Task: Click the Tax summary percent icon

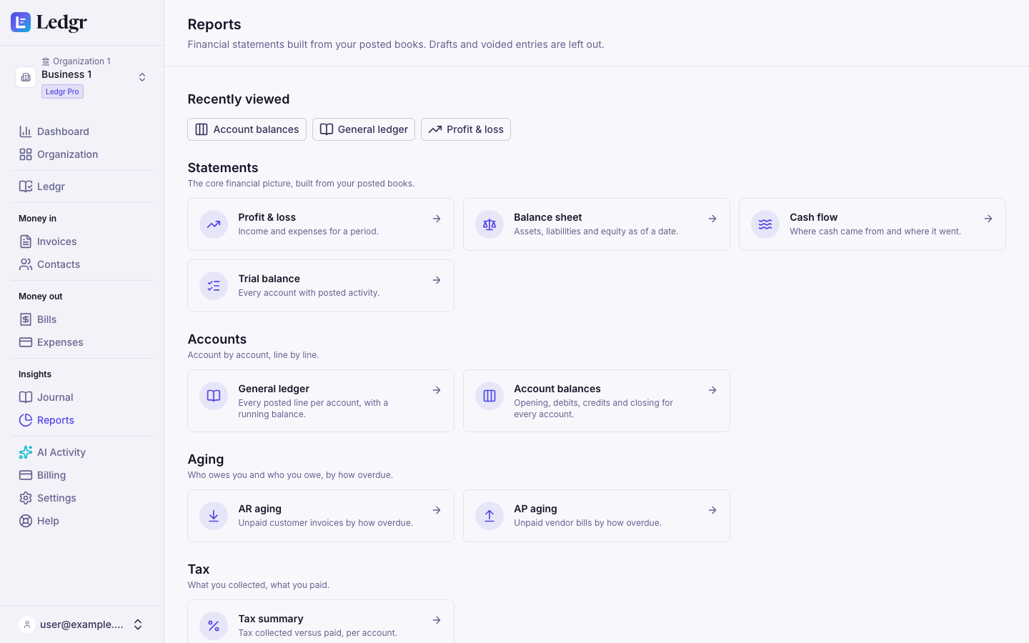Action: (214, 626)
